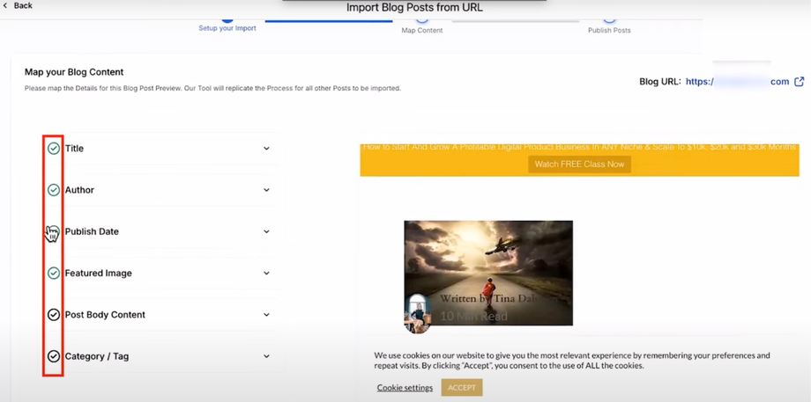Click the author avatar in preview

tap(417, 314)
